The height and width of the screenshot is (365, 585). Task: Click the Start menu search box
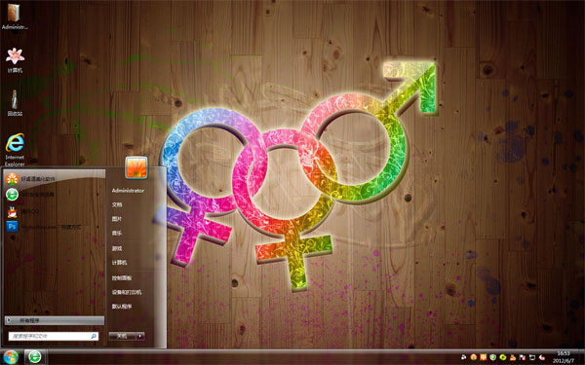[54, 336]
